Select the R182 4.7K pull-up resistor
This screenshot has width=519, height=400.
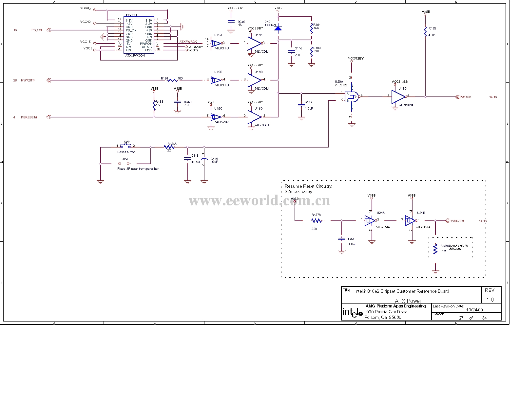425,32
